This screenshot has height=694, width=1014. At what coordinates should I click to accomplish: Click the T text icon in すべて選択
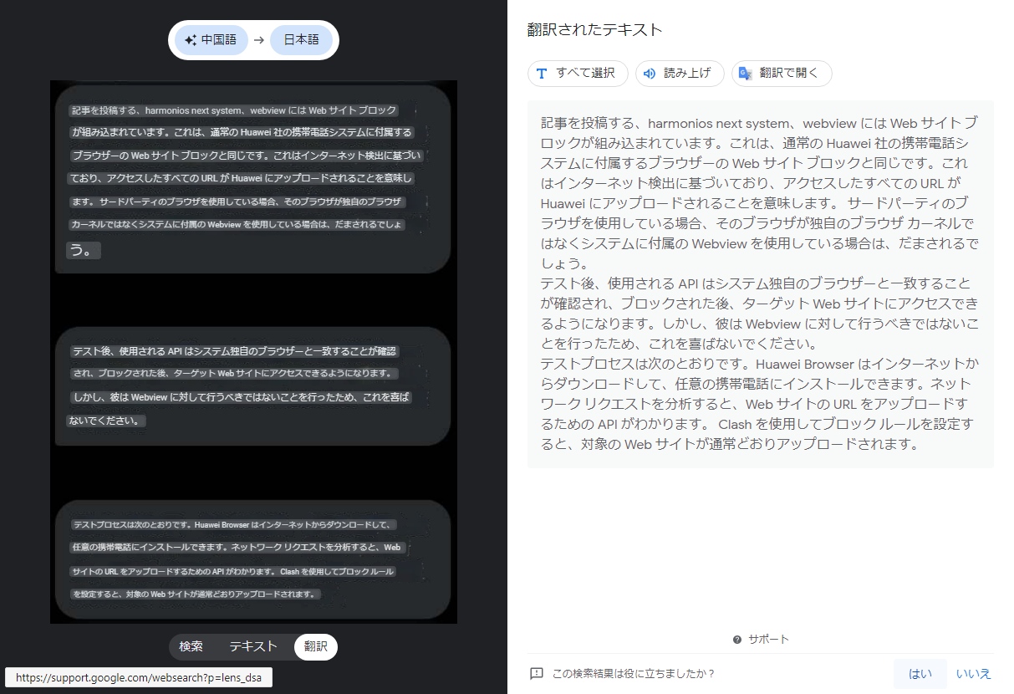pos(542,74)
